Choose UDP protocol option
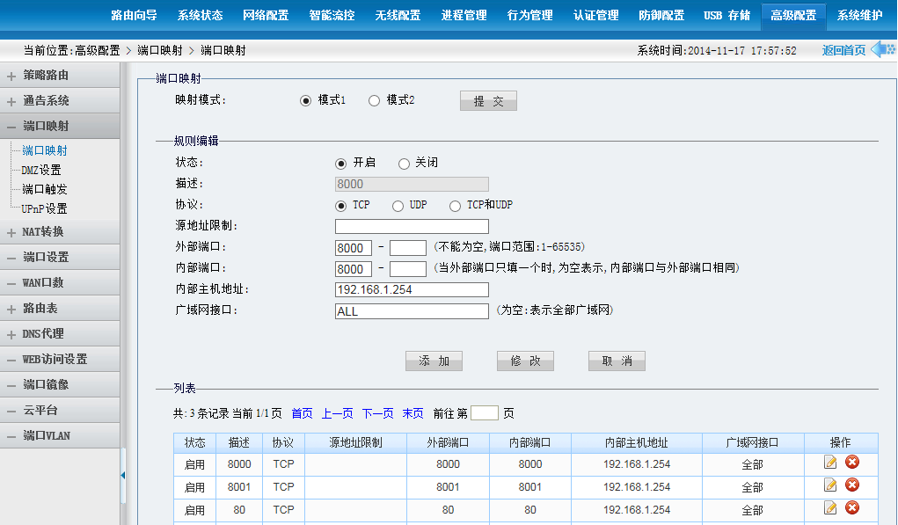 tap(398, 206)
